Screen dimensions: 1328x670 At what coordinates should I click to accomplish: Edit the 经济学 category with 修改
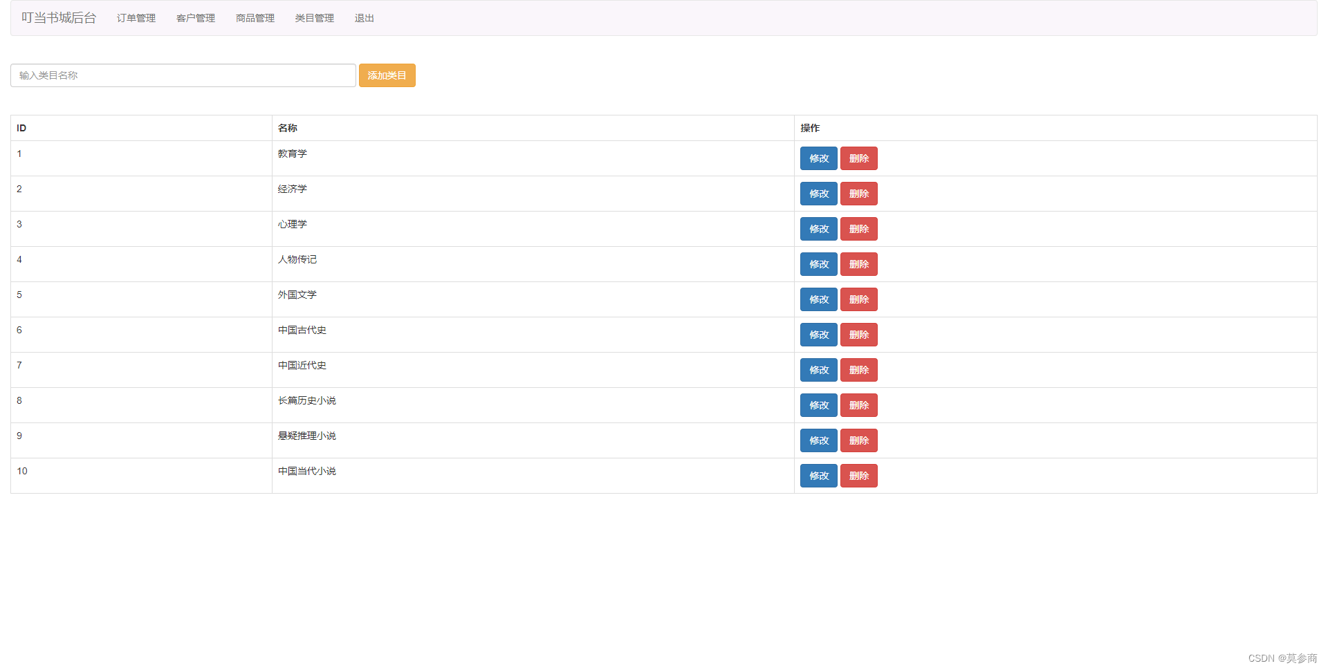coord(819,194)
